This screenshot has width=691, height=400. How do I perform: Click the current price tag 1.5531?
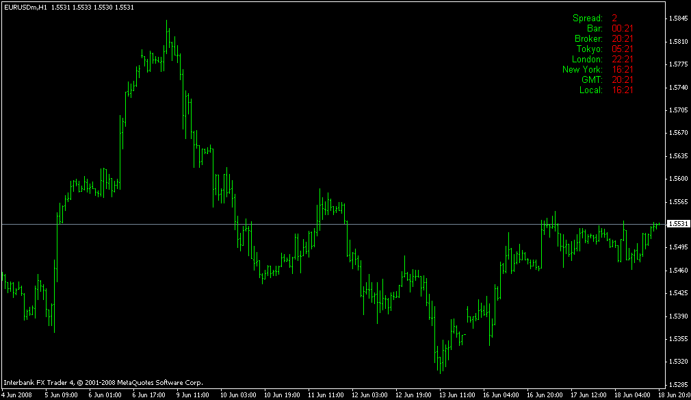(678, 224)
